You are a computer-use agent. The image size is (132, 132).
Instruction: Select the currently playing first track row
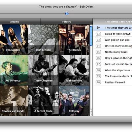click(x=113, y=28)
